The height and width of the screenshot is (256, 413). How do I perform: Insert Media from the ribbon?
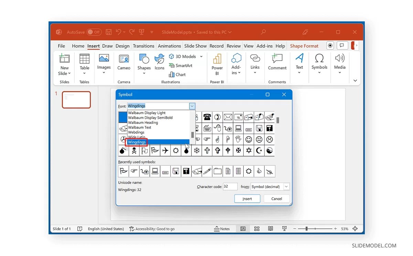pos(339,64)
